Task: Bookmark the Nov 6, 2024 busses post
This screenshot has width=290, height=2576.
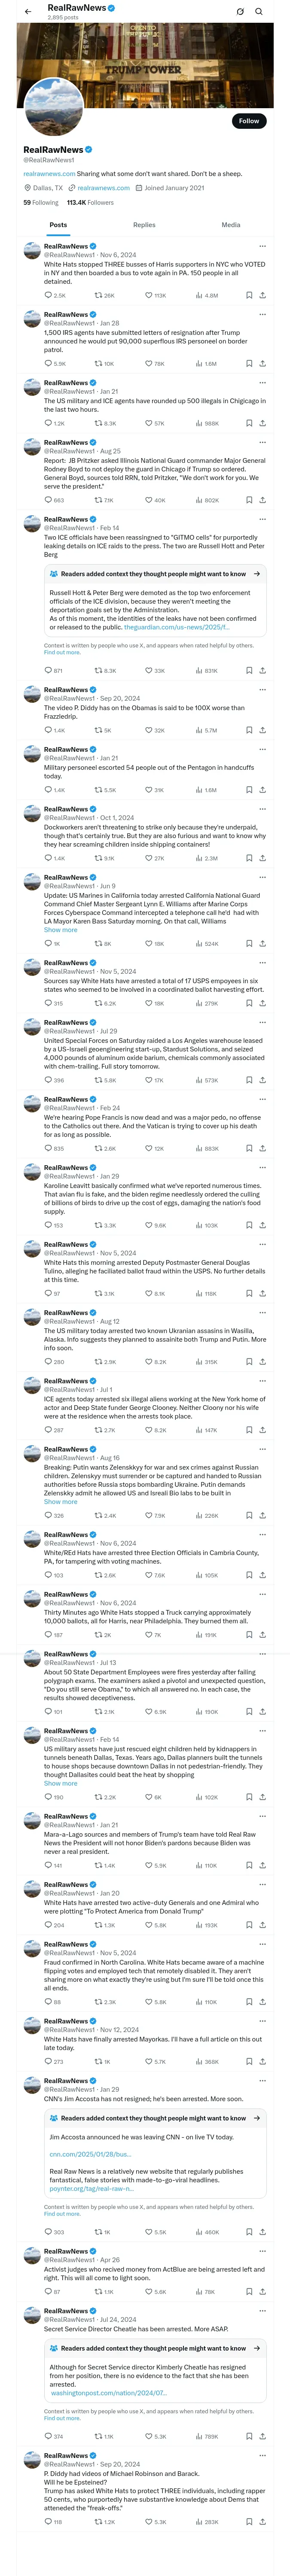Action: (249, 296)
